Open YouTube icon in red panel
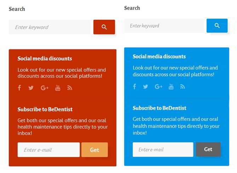The image size is (237, 173). (x=58, y=88)
